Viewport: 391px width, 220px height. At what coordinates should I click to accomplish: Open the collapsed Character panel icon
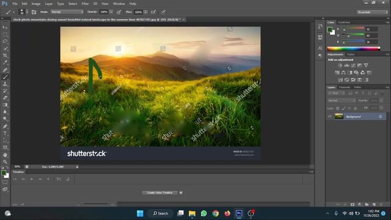pos(320,48)
